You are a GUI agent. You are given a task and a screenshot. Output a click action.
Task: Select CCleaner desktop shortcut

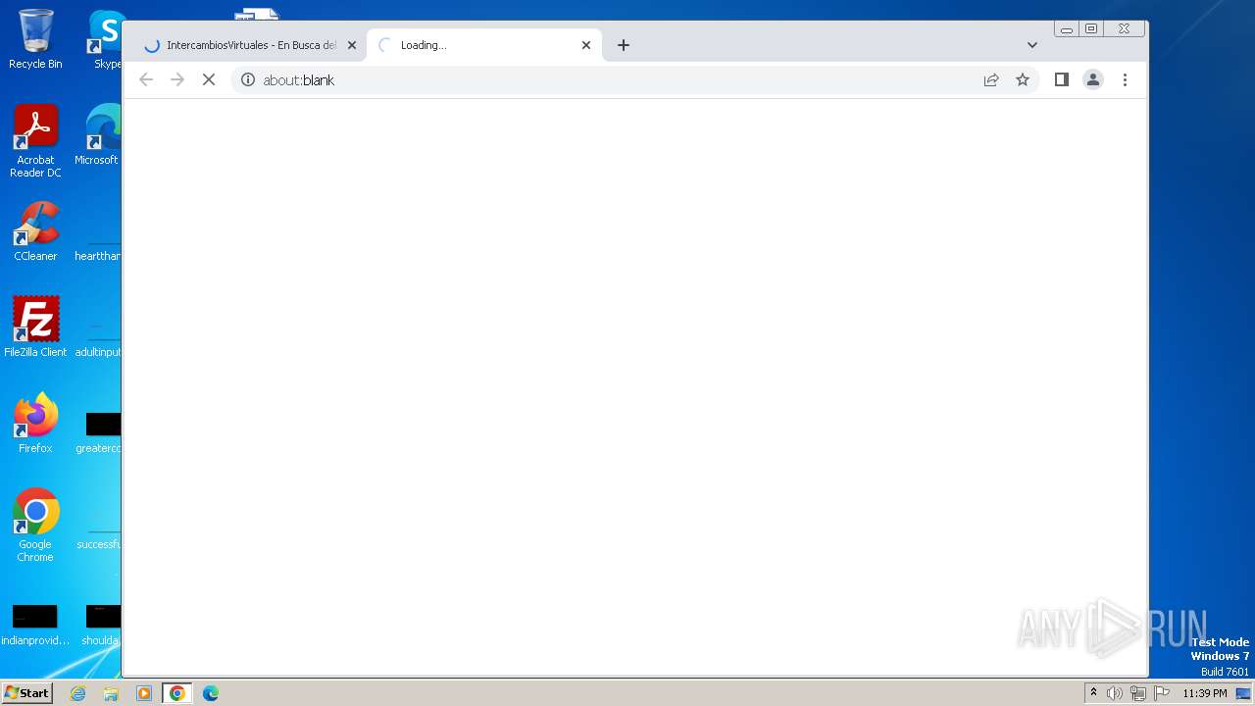pos(35,231)
